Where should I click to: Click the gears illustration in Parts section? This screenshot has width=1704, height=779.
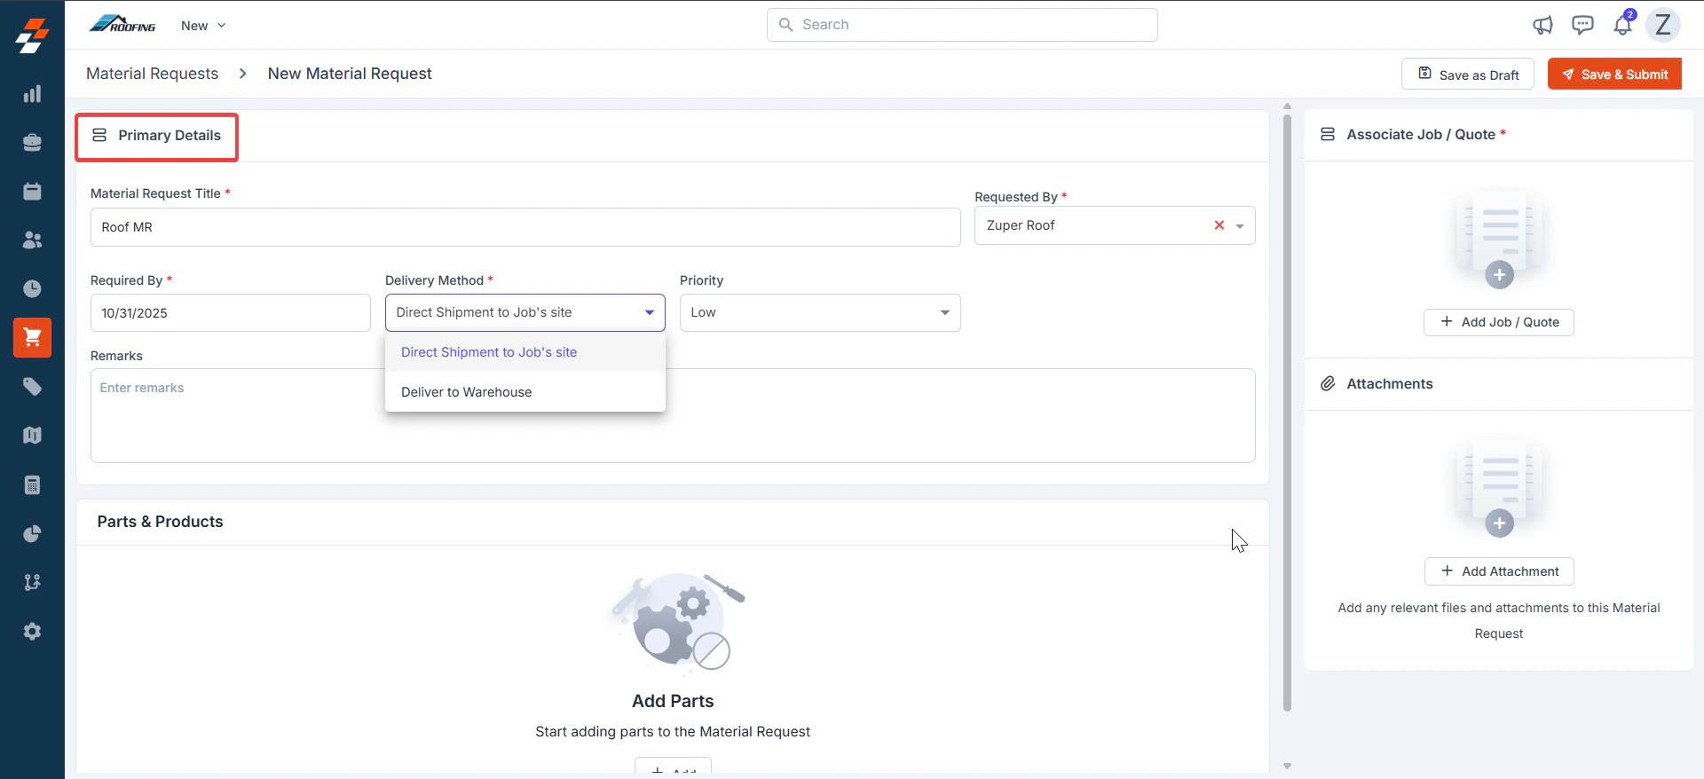coord(676,621)
